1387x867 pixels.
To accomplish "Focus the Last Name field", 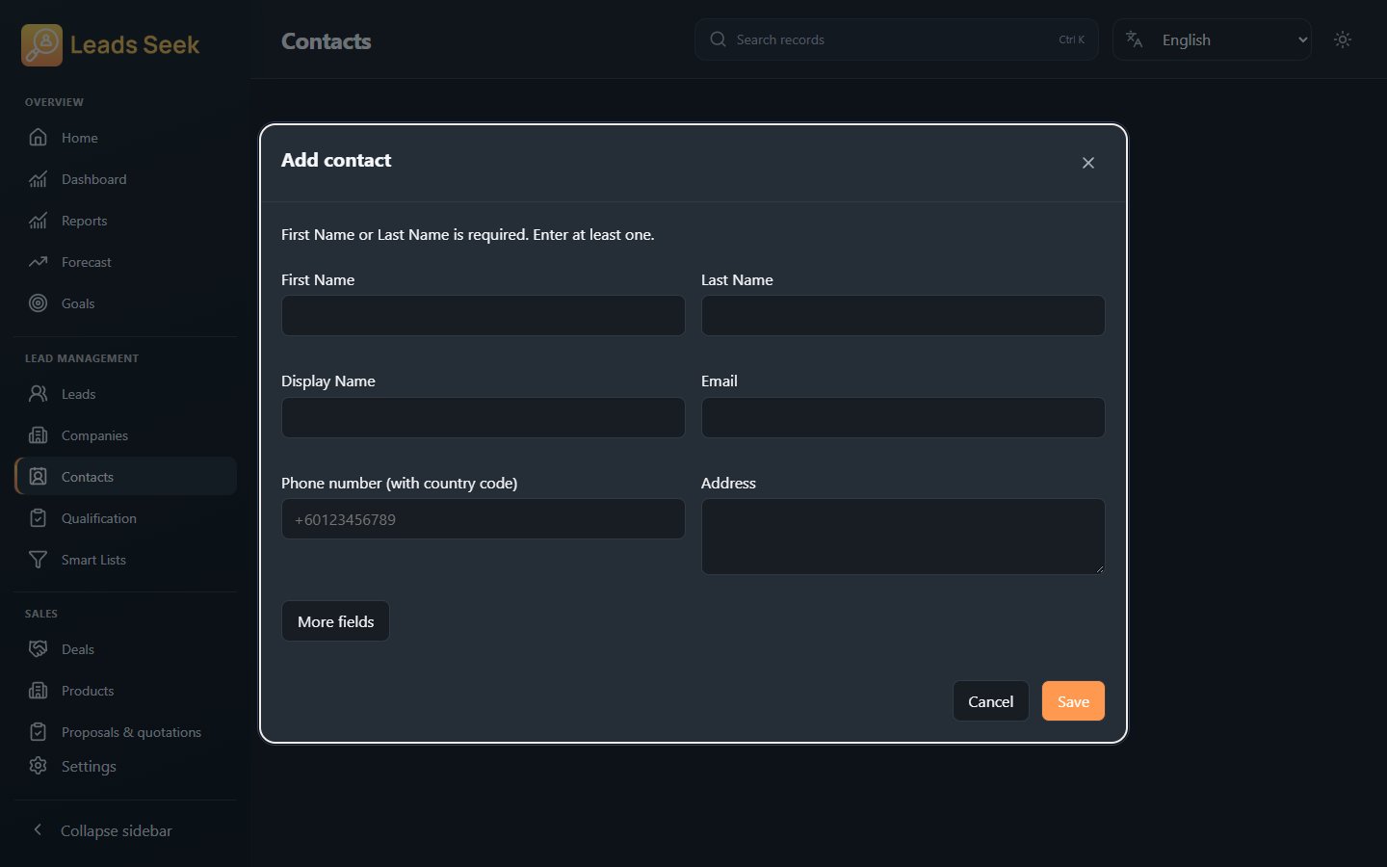I will pos(903,316).
